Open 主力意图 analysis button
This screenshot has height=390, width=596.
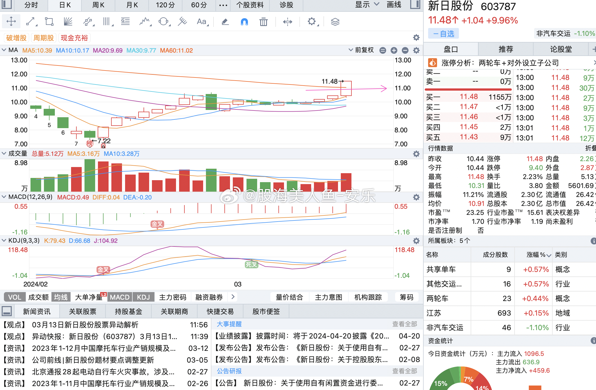click(x=329, y=297)
